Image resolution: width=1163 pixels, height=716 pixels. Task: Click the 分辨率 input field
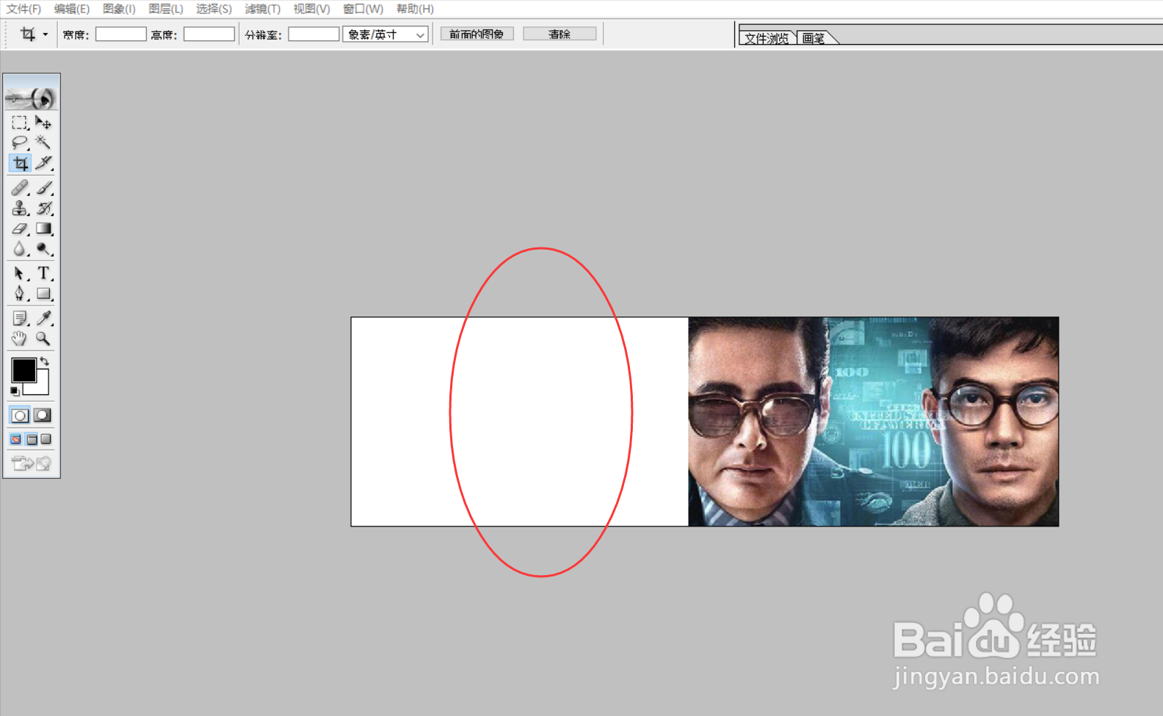[x=314, y=35]
